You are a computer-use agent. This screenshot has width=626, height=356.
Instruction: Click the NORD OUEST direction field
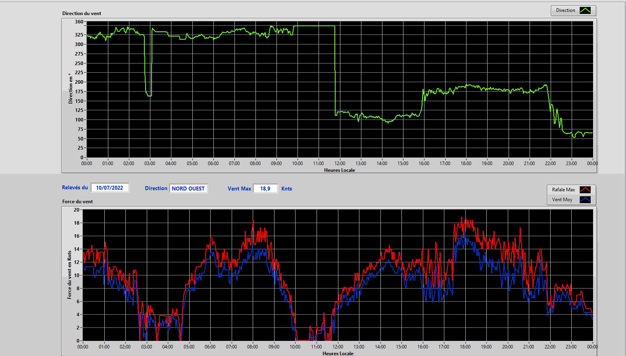[x=188, y=189]
